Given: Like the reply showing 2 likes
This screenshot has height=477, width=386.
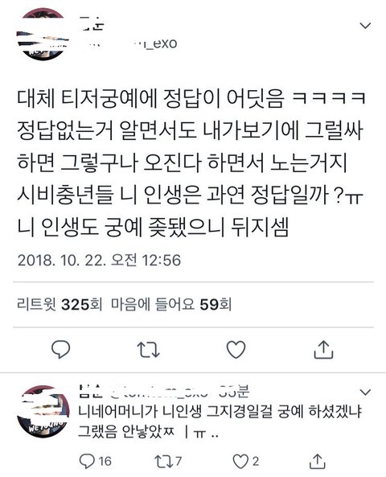Looking at the screenshot, I should [x=246, y=462].
